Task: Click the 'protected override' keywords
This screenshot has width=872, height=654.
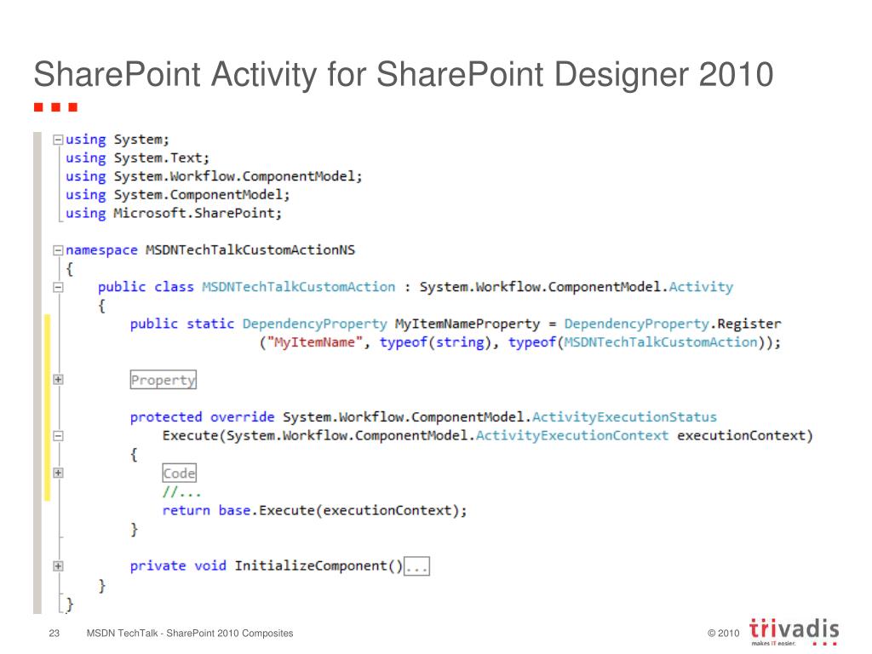Action: (203, 417)
